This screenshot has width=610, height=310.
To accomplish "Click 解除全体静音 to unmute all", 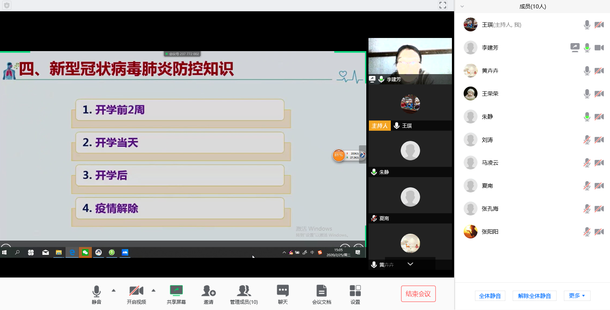I will (x=534, y=296).
